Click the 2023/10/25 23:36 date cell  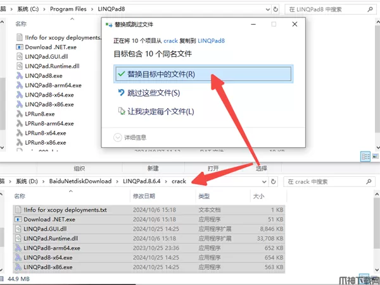156,248
